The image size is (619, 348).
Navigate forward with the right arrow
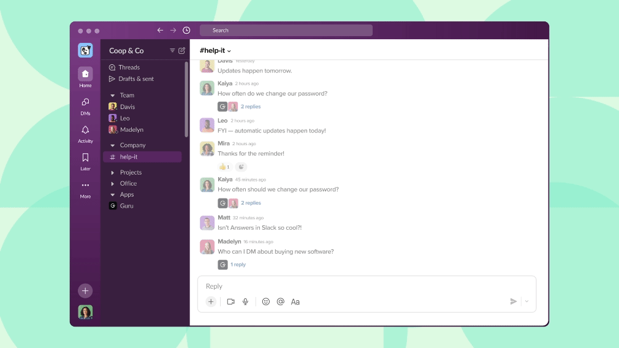[x=173, y=31]
